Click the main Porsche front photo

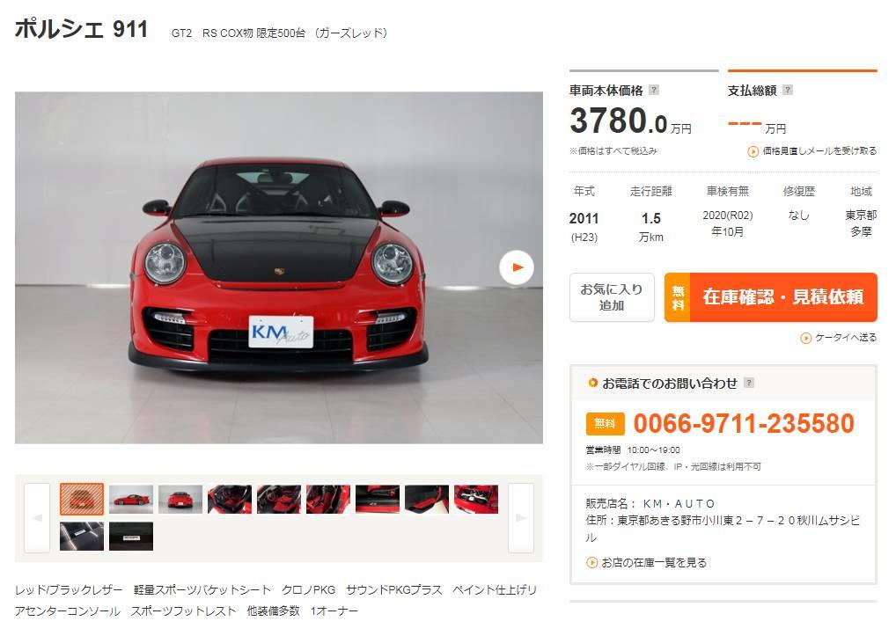pyautogui.click(x=279, y=267)
